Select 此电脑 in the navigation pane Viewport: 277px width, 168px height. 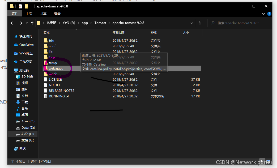click(24, 70)
